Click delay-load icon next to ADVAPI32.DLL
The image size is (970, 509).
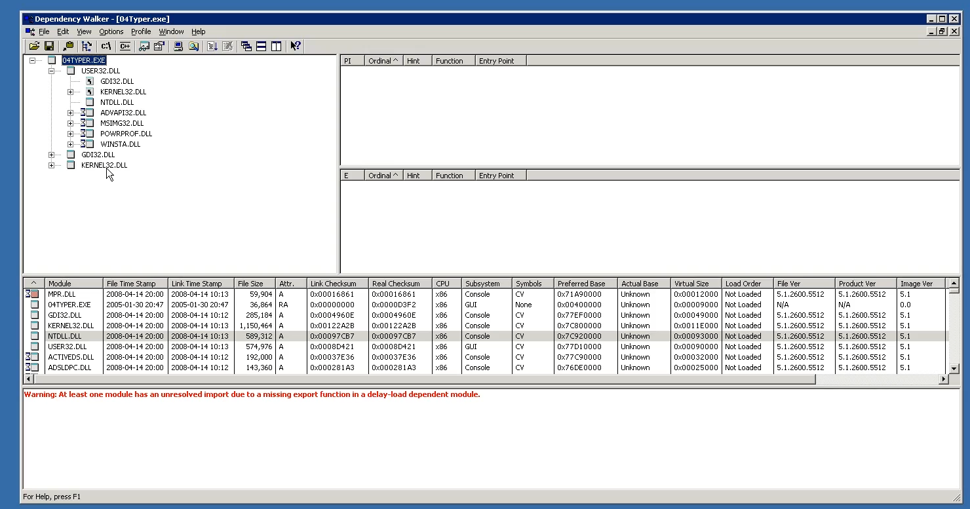coord(87,113)
